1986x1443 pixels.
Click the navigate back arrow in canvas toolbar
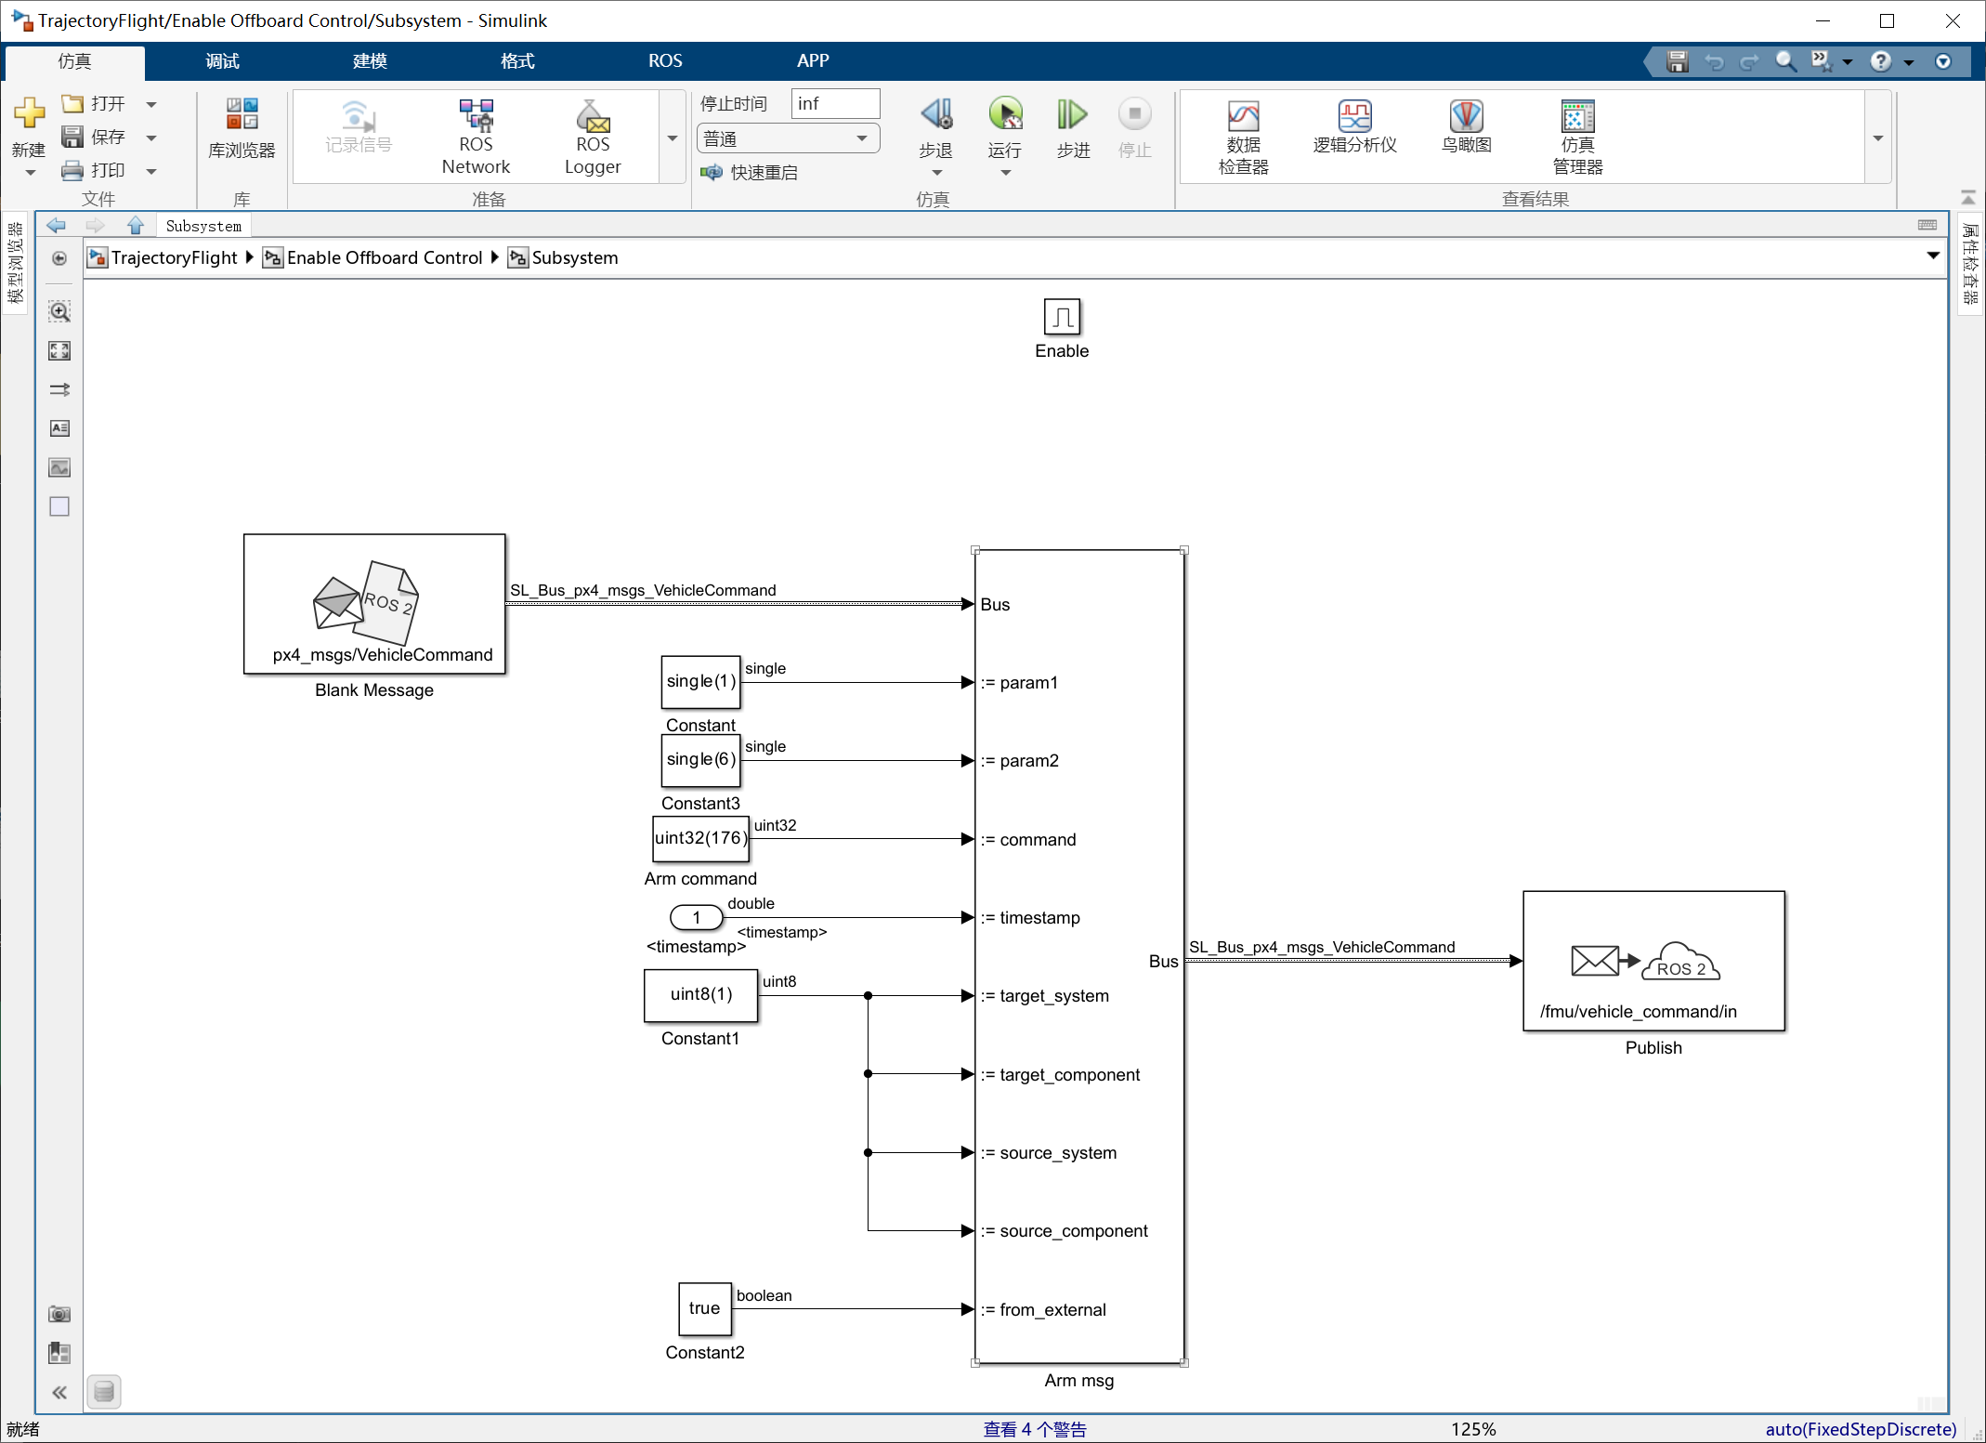[56, 225]
